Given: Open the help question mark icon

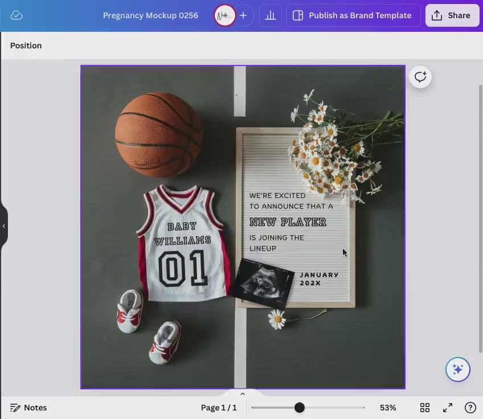Looking at the screenshot, I should pyautogui.click(x=470, y=408).
